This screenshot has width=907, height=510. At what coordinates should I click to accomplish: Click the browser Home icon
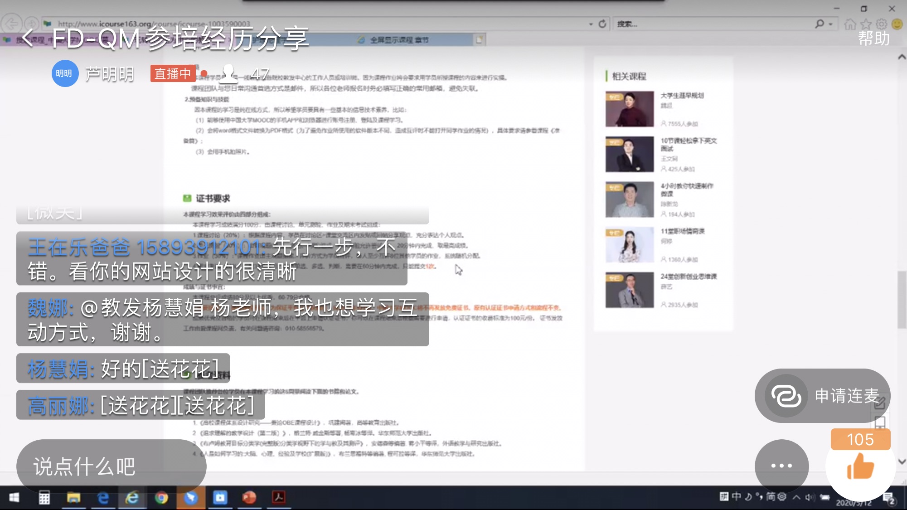point(850,24)
